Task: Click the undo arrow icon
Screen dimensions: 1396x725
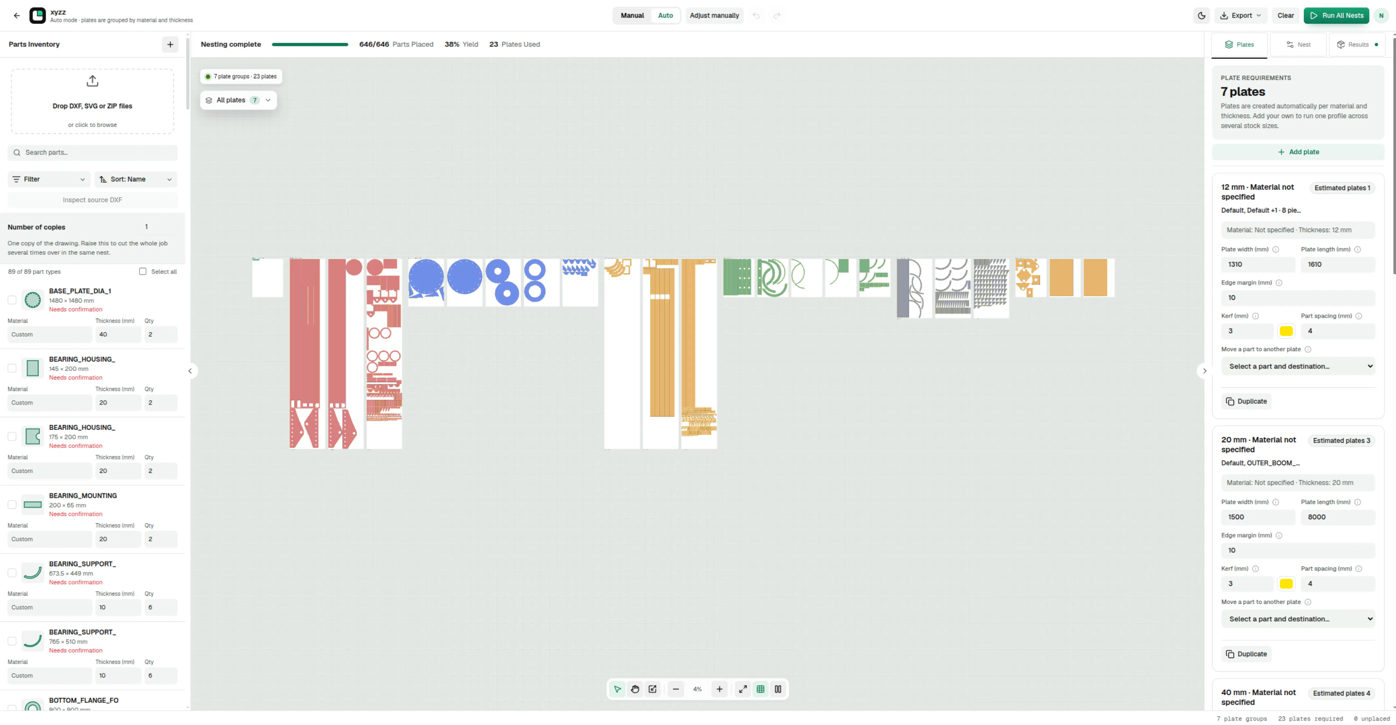Action: [756, 16]
